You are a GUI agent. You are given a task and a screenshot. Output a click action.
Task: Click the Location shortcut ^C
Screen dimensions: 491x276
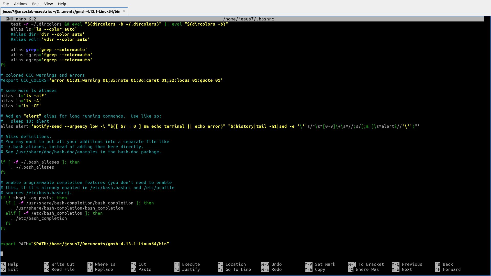tap(232, 264)
